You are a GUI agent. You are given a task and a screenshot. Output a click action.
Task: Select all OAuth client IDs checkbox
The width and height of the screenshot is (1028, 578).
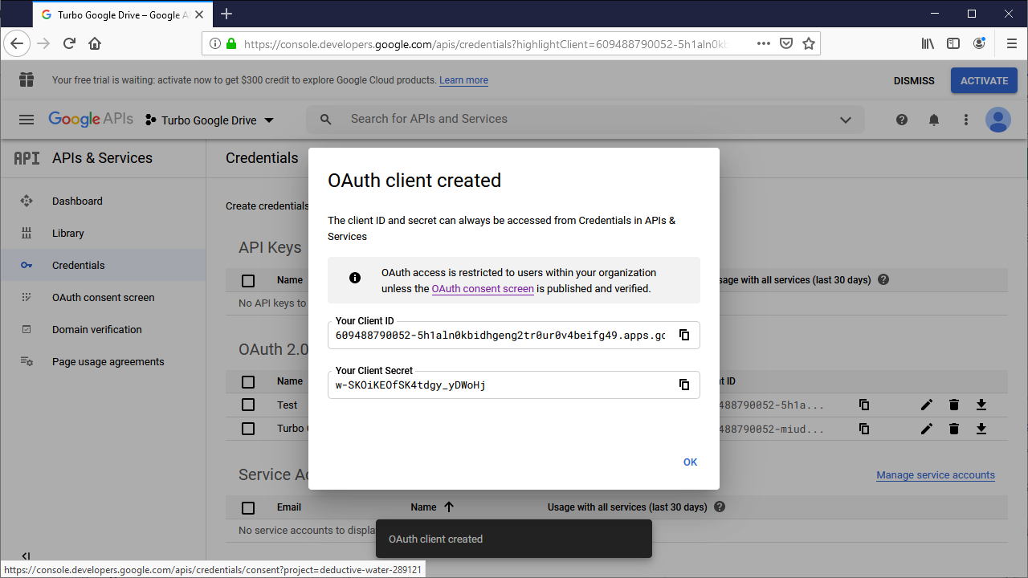tap(248, 381)
